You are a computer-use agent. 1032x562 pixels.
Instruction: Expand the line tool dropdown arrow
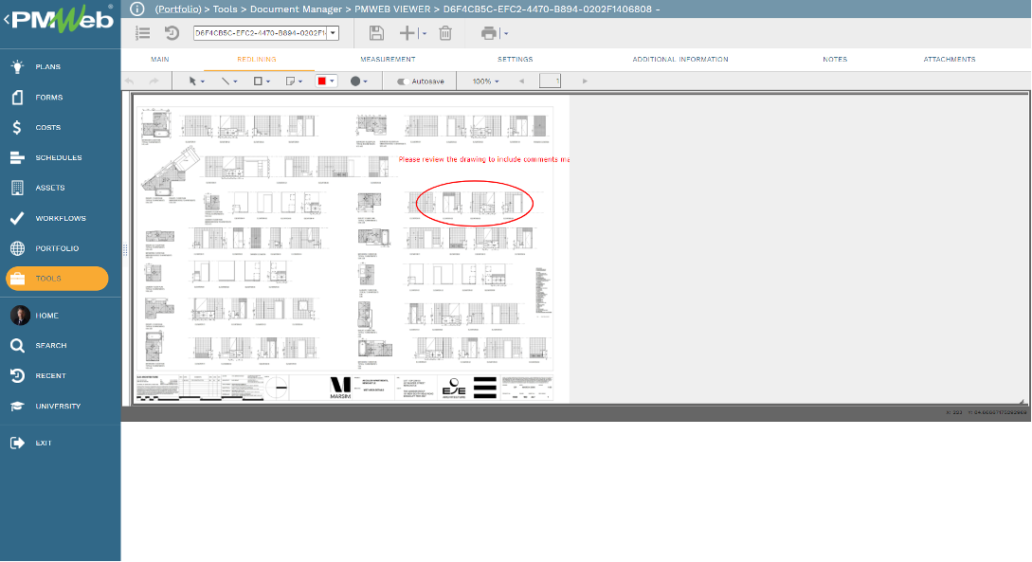(x=236, y=82)
